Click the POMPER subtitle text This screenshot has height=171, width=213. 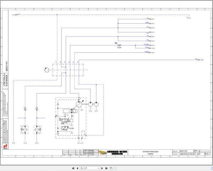(x=151, y=154)
